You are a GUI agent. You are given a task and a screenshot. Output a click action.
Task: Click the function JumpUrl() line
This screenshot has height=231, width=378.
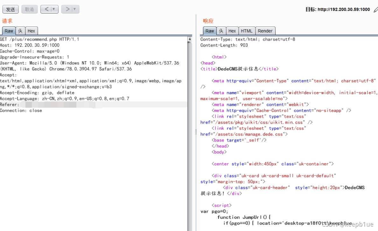click(244, 217)
